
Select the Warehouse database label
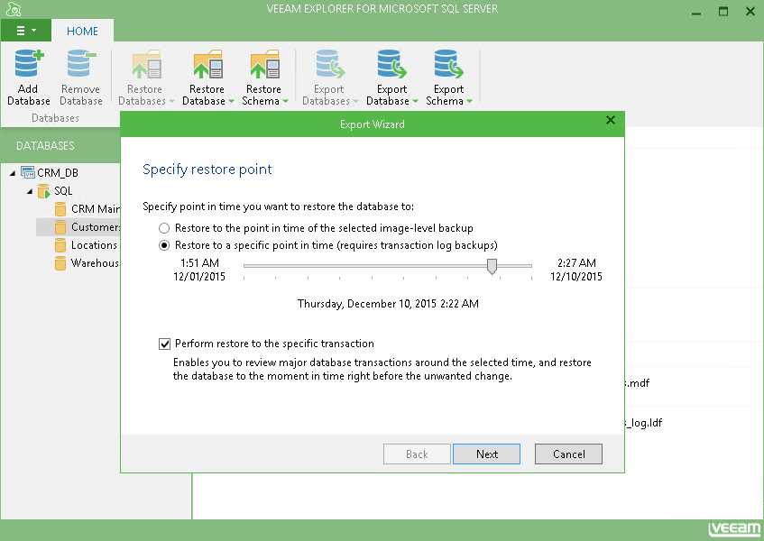pyautogui.click(x=95, y=263)
